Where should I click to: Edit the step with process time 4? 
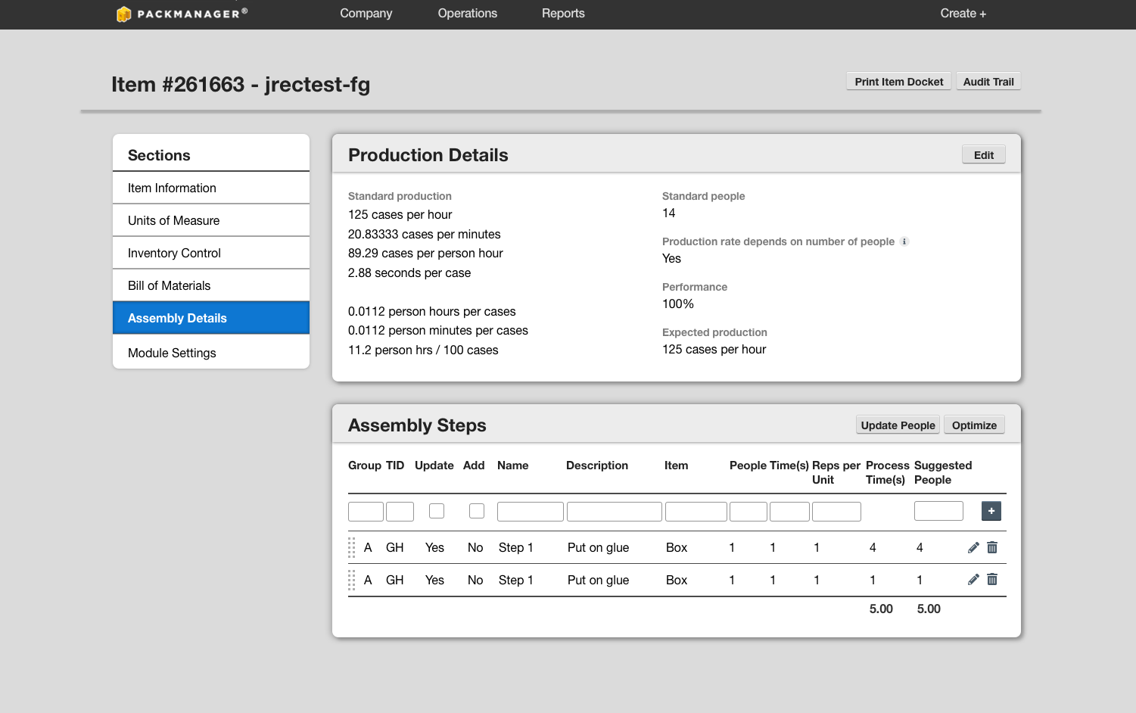(x=973, y=547)
